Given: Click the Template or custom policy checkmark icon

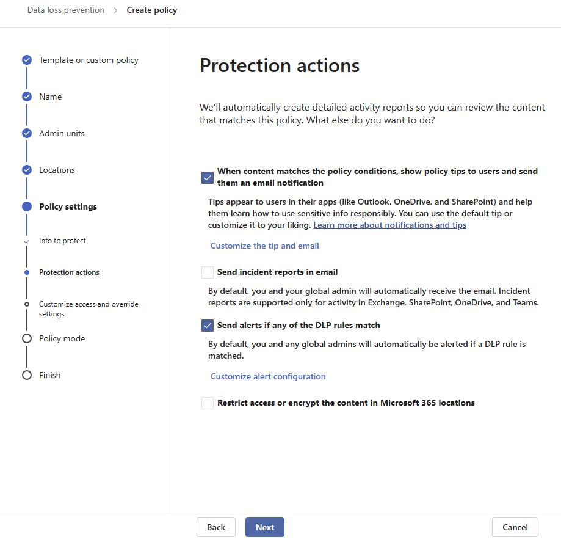Looking at the screenshot, I should tap(27, 60).
